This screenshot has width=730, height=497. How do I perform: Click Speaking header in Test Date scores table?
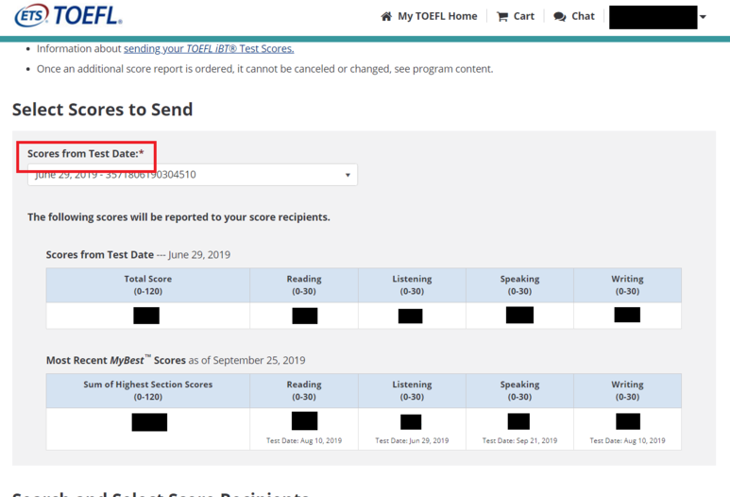(x=519, y=285)
